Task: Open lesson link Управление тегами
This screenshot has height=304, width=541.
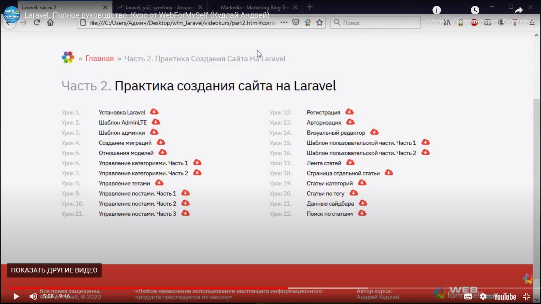Action: pos(124,183)
